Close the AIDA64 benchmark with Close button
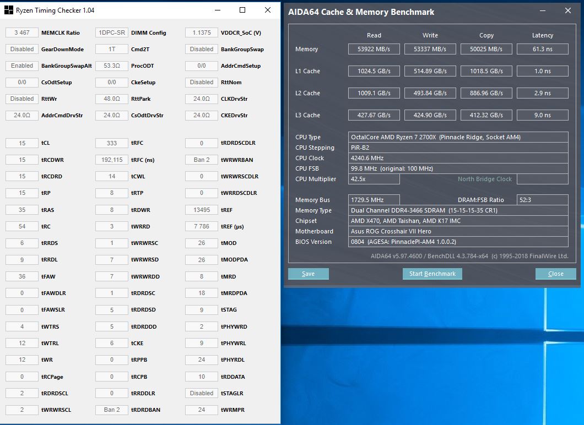This screenshot has height=425, width=584. pyautogui.click(x=556, y=274)
